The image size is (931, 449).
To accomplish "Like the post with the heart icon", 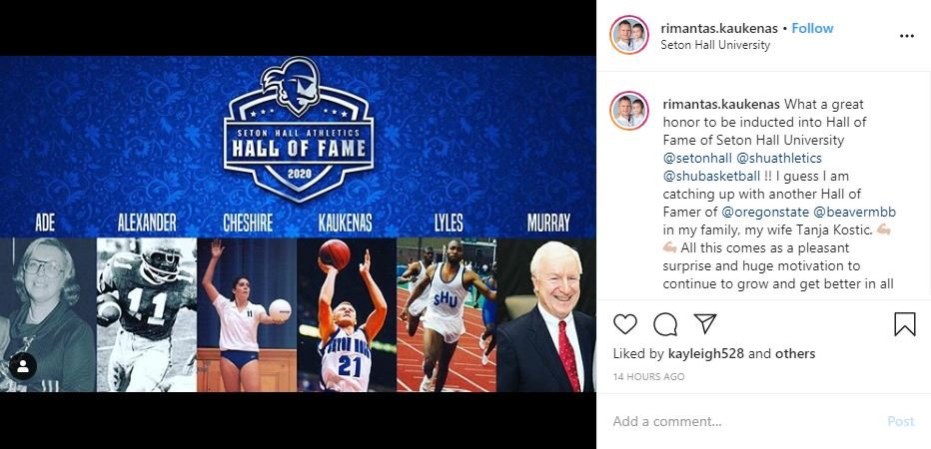I will (x=624, y=324).
